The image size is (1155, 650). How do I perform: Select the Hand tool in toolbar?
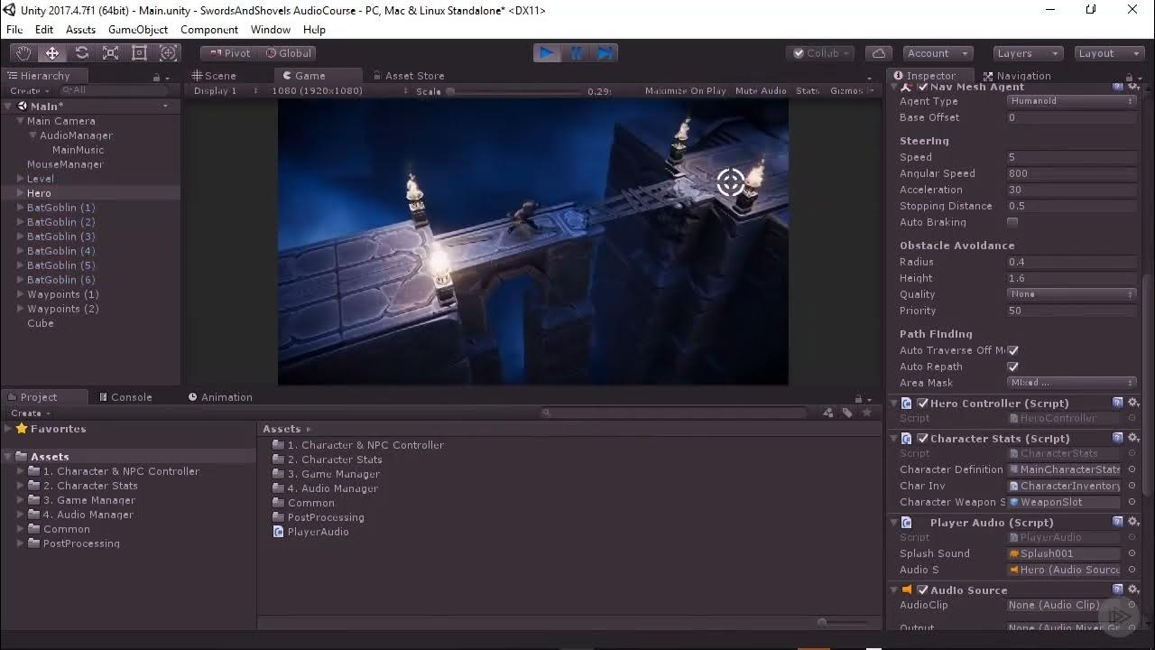pyautogui.click(x=23, y=53)
